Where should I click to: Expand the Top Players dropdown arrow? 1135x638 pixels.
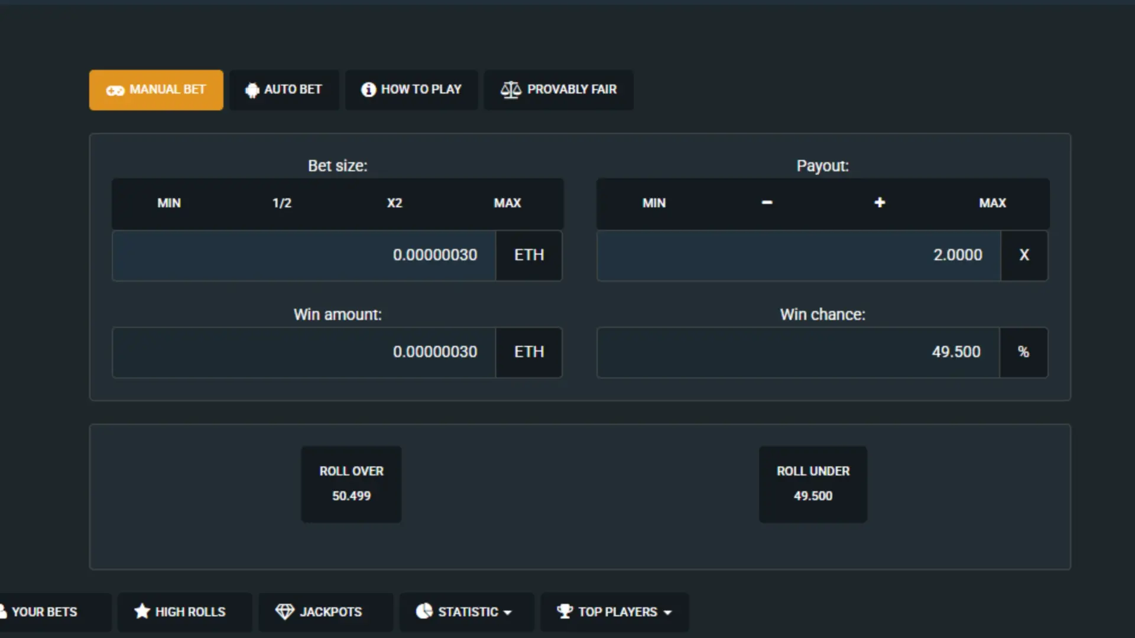coord(667,613)
